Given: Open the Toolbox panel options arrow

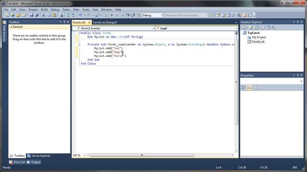Looking at the screenshot, I should pyautogui.click(x=60, y=22).
